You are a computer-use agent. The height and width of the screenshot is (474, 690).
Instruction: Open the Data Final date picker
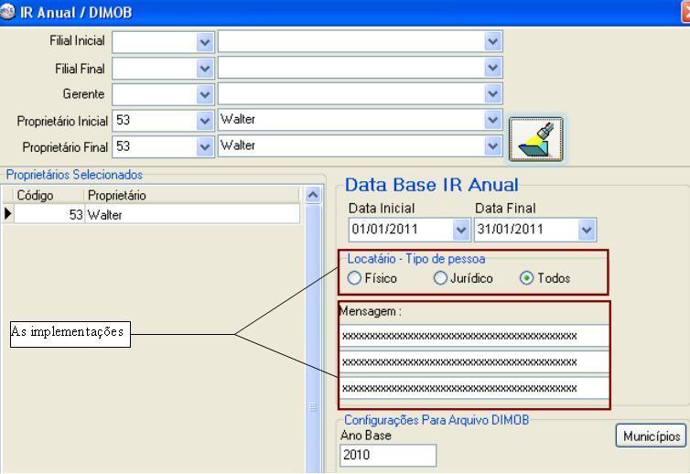[x=586, y=229]
